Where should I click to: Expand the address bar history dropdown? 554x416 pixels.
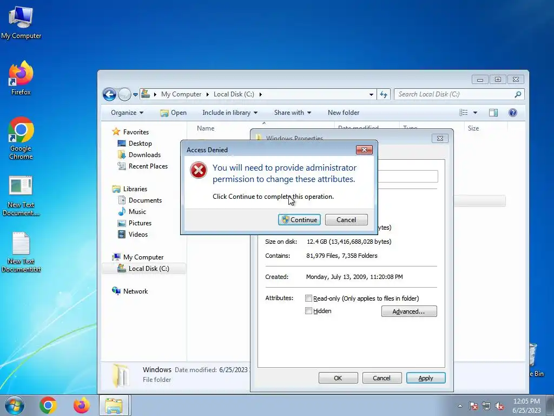tap(371, 94)
